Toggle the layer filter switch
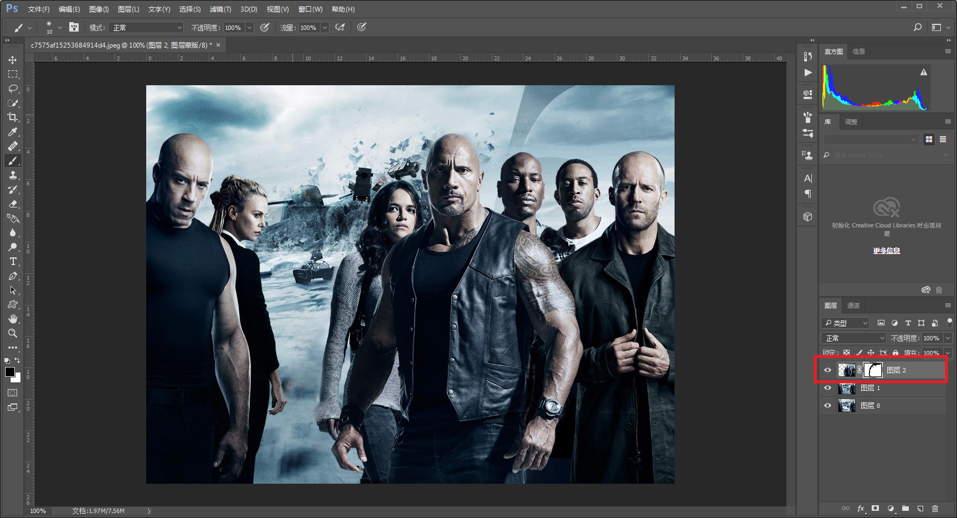 click(949, 322)
